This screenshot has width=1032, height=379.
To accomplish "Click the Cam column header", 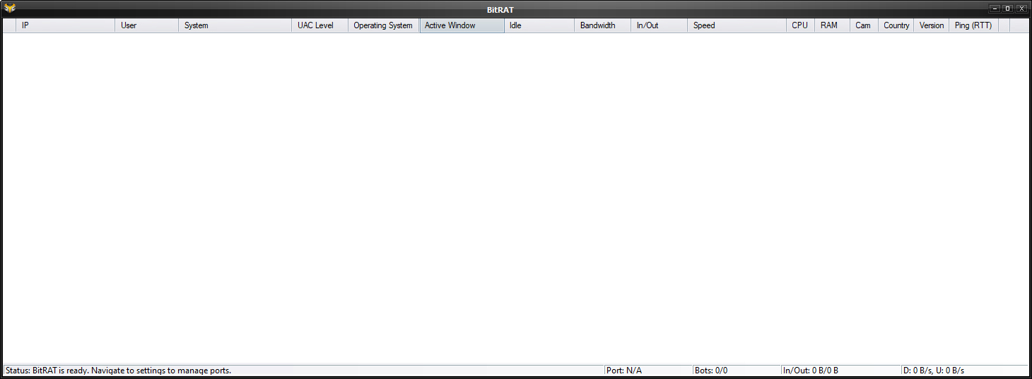I will click(864, 25).
